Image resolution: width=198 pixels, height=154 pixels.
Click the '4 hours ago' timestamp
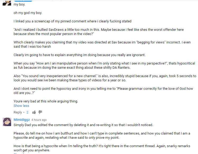tap(39, 120)
